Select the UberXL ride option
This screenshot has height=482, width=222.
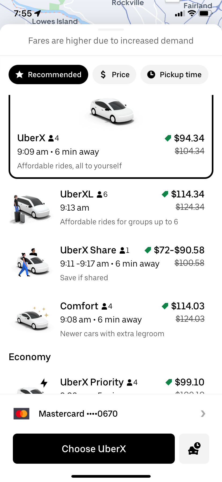coord(111,208)
